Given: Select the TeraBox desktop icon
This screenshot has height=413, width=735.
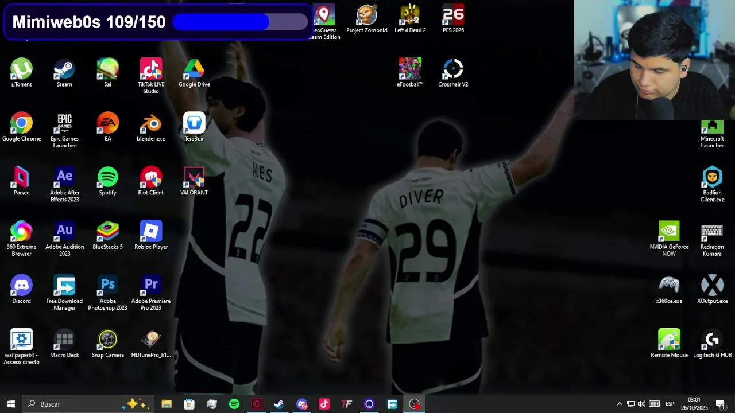Looking at the screenshot, I should pos(194,127).
